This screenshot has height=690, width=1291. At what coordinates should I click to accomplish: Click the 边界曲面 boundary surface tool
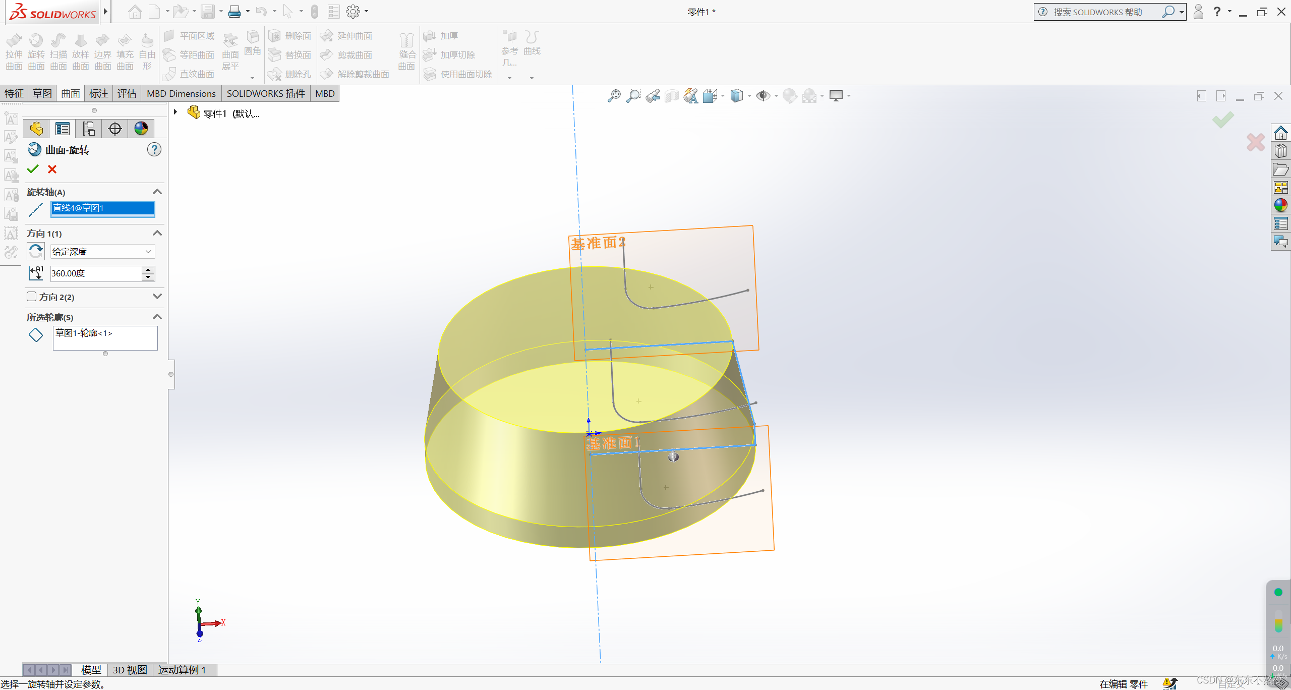(103, 52)
